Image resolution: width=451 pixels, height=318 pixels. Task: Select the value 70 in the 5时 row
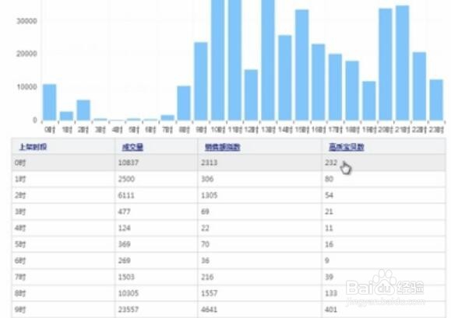click(x=205, y=244)
